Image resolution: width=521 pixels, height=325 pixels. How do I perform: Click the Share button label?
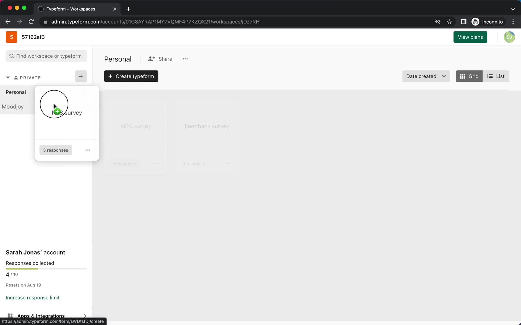[165, 59]
